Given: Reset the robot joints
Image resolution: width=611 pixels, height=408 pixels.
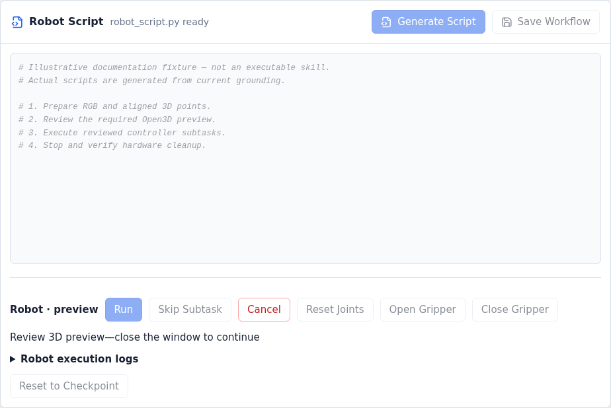Looking at the screenshot, I should pos(335,310).
